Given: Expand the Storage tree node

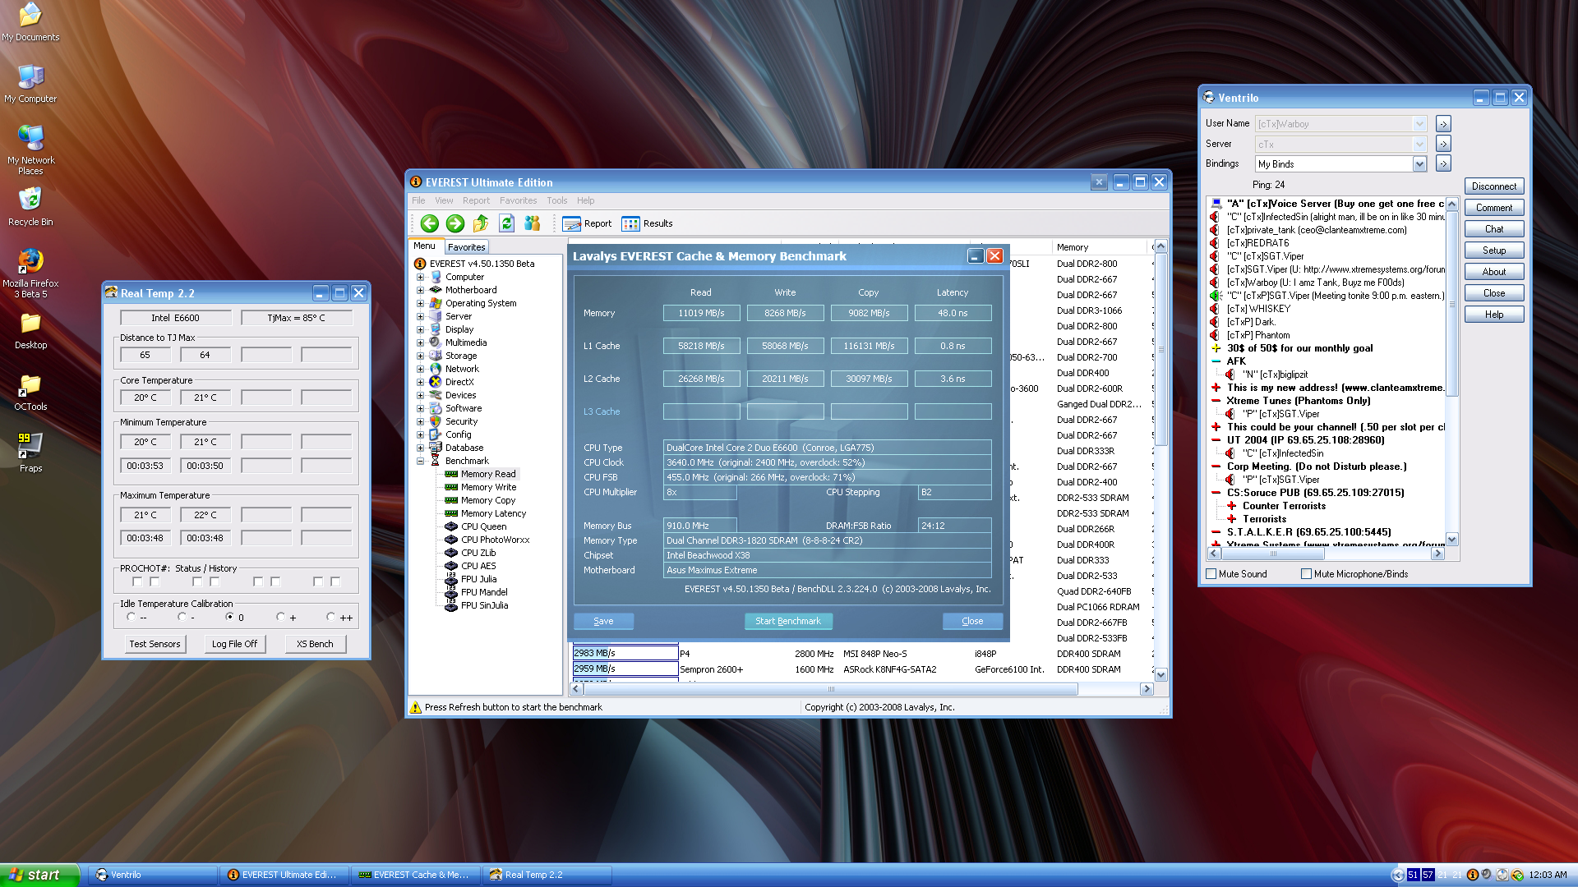Looking at the screenshot, I should tap(420, 356).
